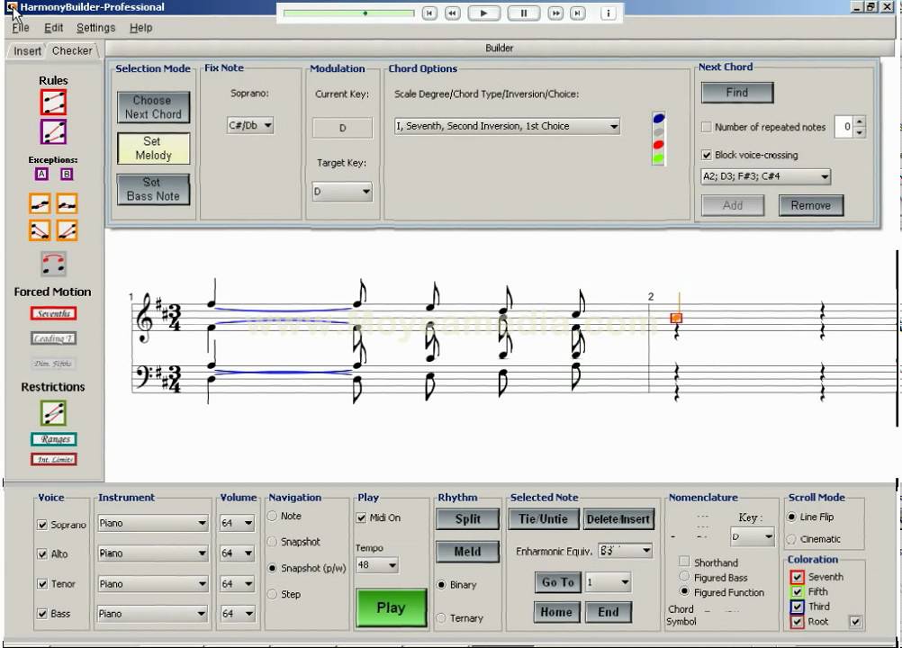
Task: Click the red-arc forced motion icon
Action: pyautogui.click(x=53, y=264)
